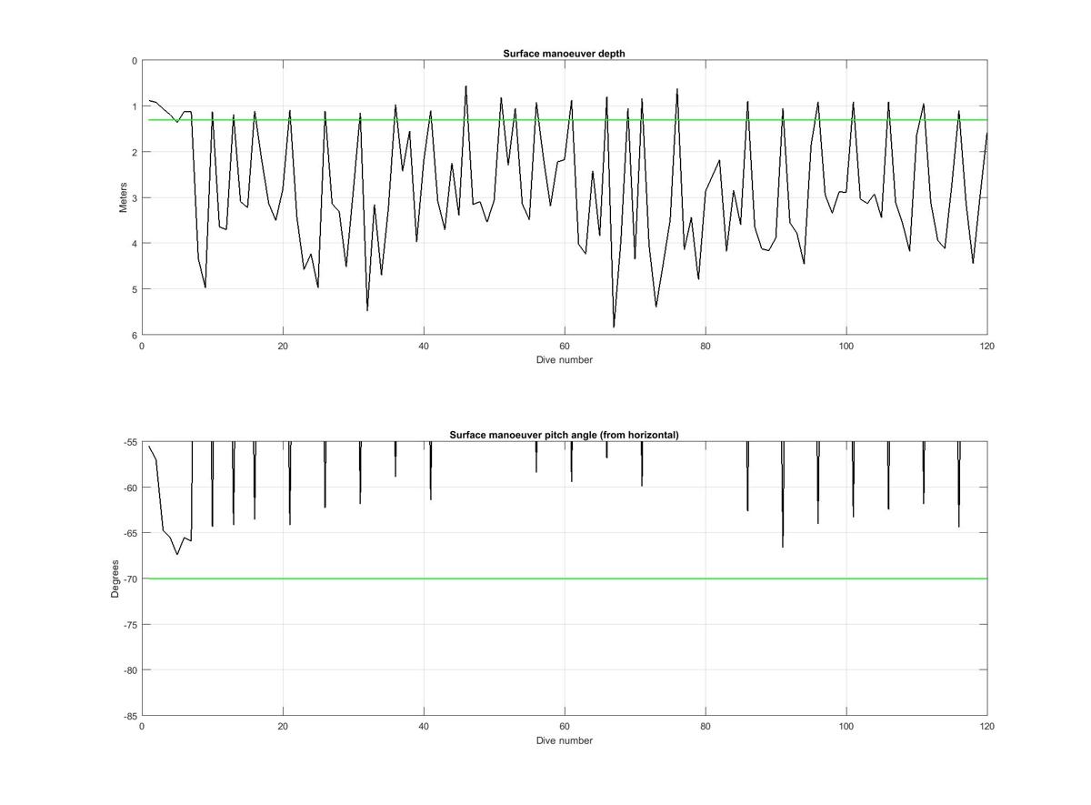Pick the '120' dive tick under the depth plot
Viewport: 1091px width, 805px height.
(987, 346)
